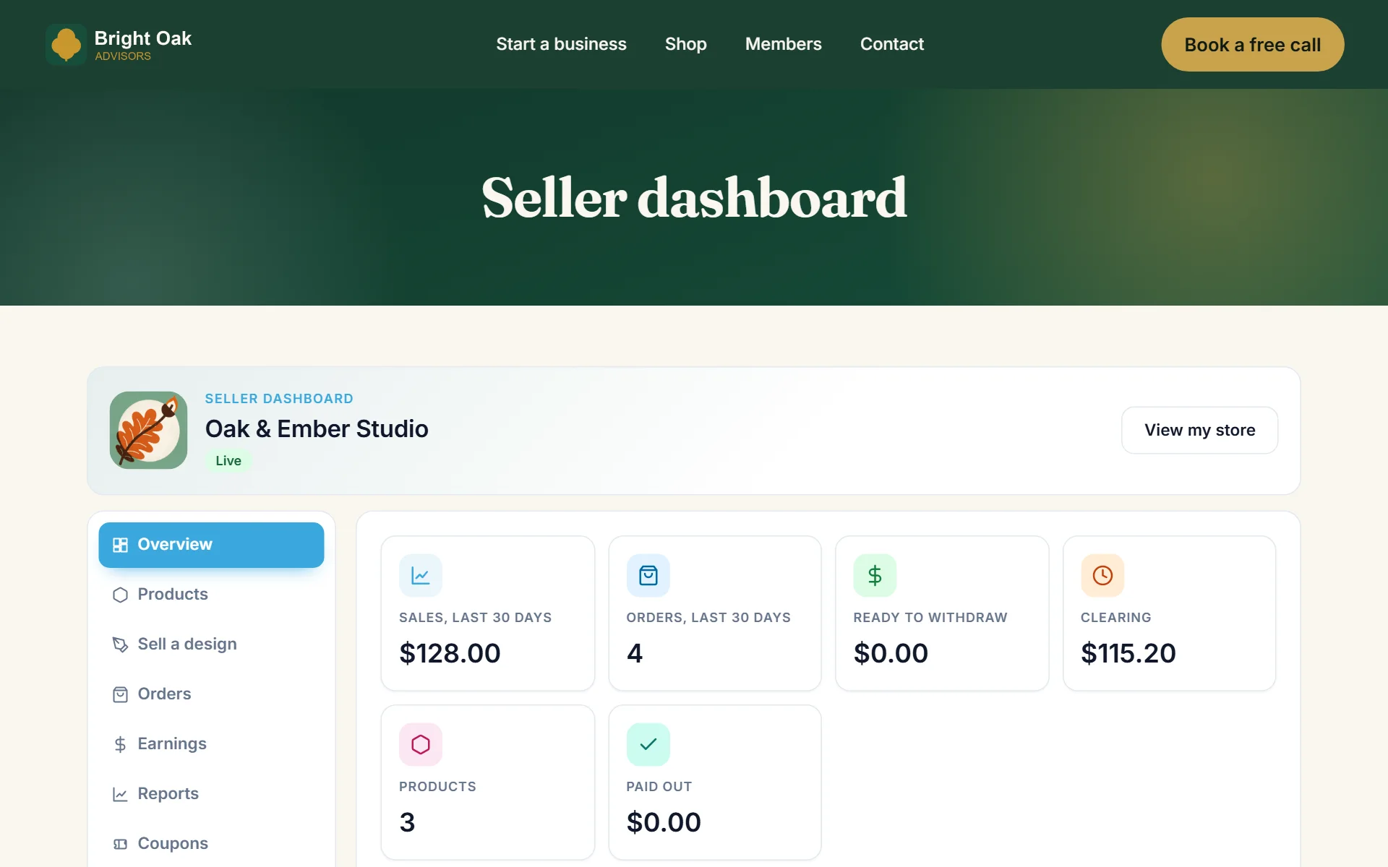
Task: Click the $115.20 clearing amount
Action: 1128,653
